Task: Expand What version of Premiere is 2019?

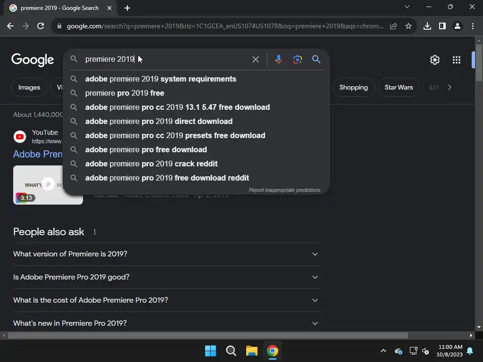Action: point(167,254)
